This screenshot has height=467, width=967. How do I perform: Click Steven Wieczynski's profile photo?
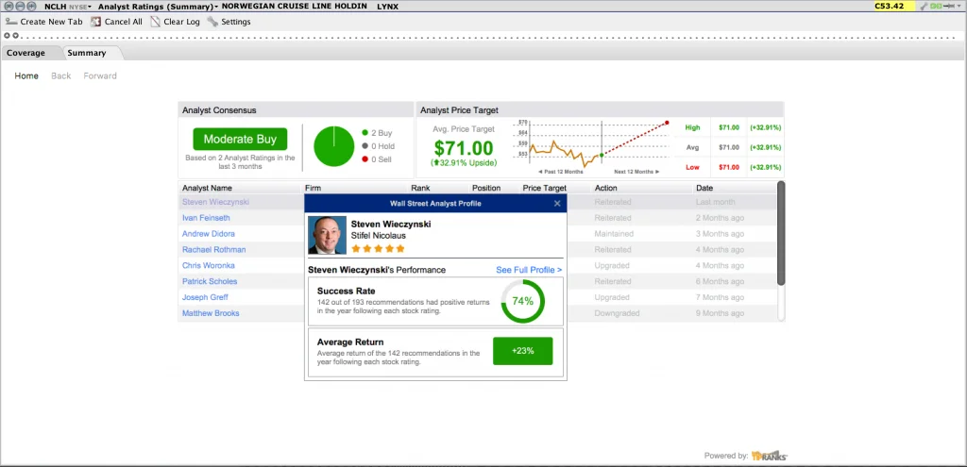pos(327,235)
